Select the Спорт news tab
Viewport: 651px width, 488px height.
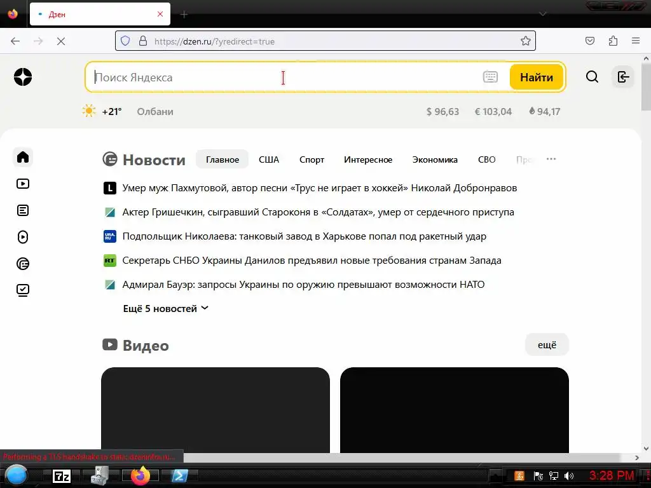click(312, 159)
